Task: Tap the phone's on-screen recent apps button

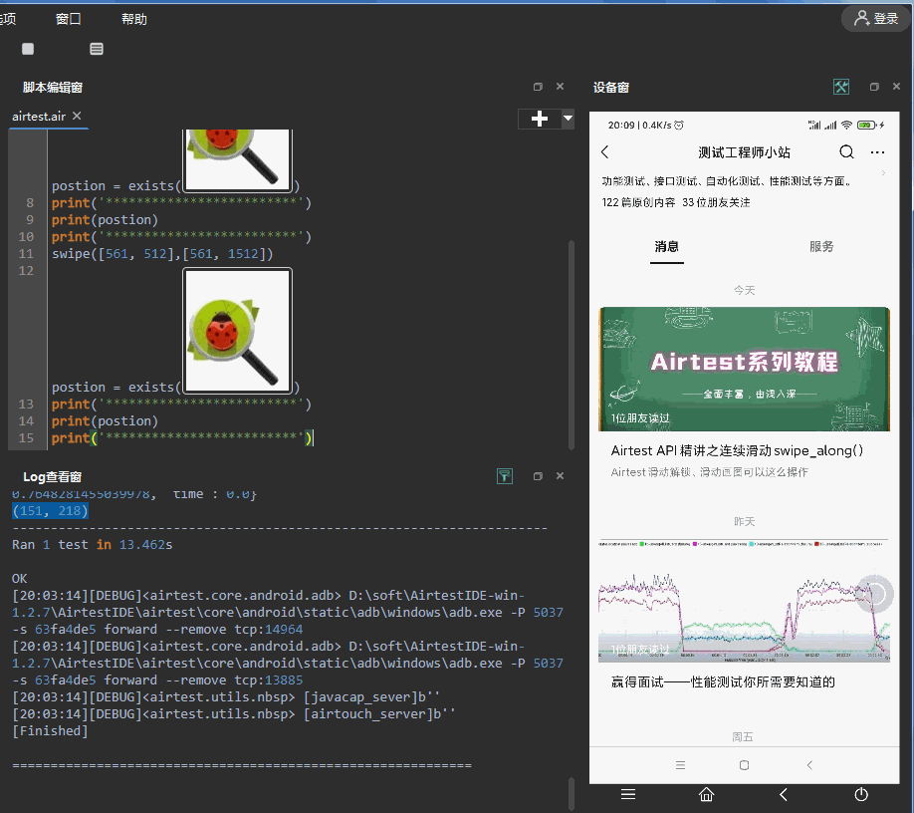Action: point(680,765)
